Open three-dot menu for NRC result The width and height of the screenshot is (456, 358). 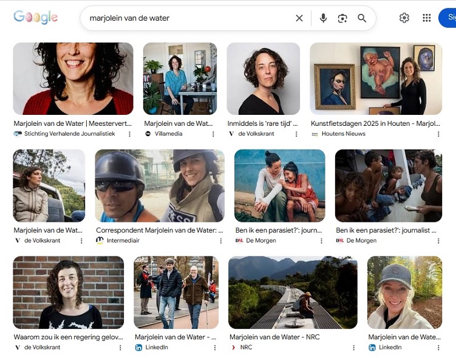click(353, 348)
